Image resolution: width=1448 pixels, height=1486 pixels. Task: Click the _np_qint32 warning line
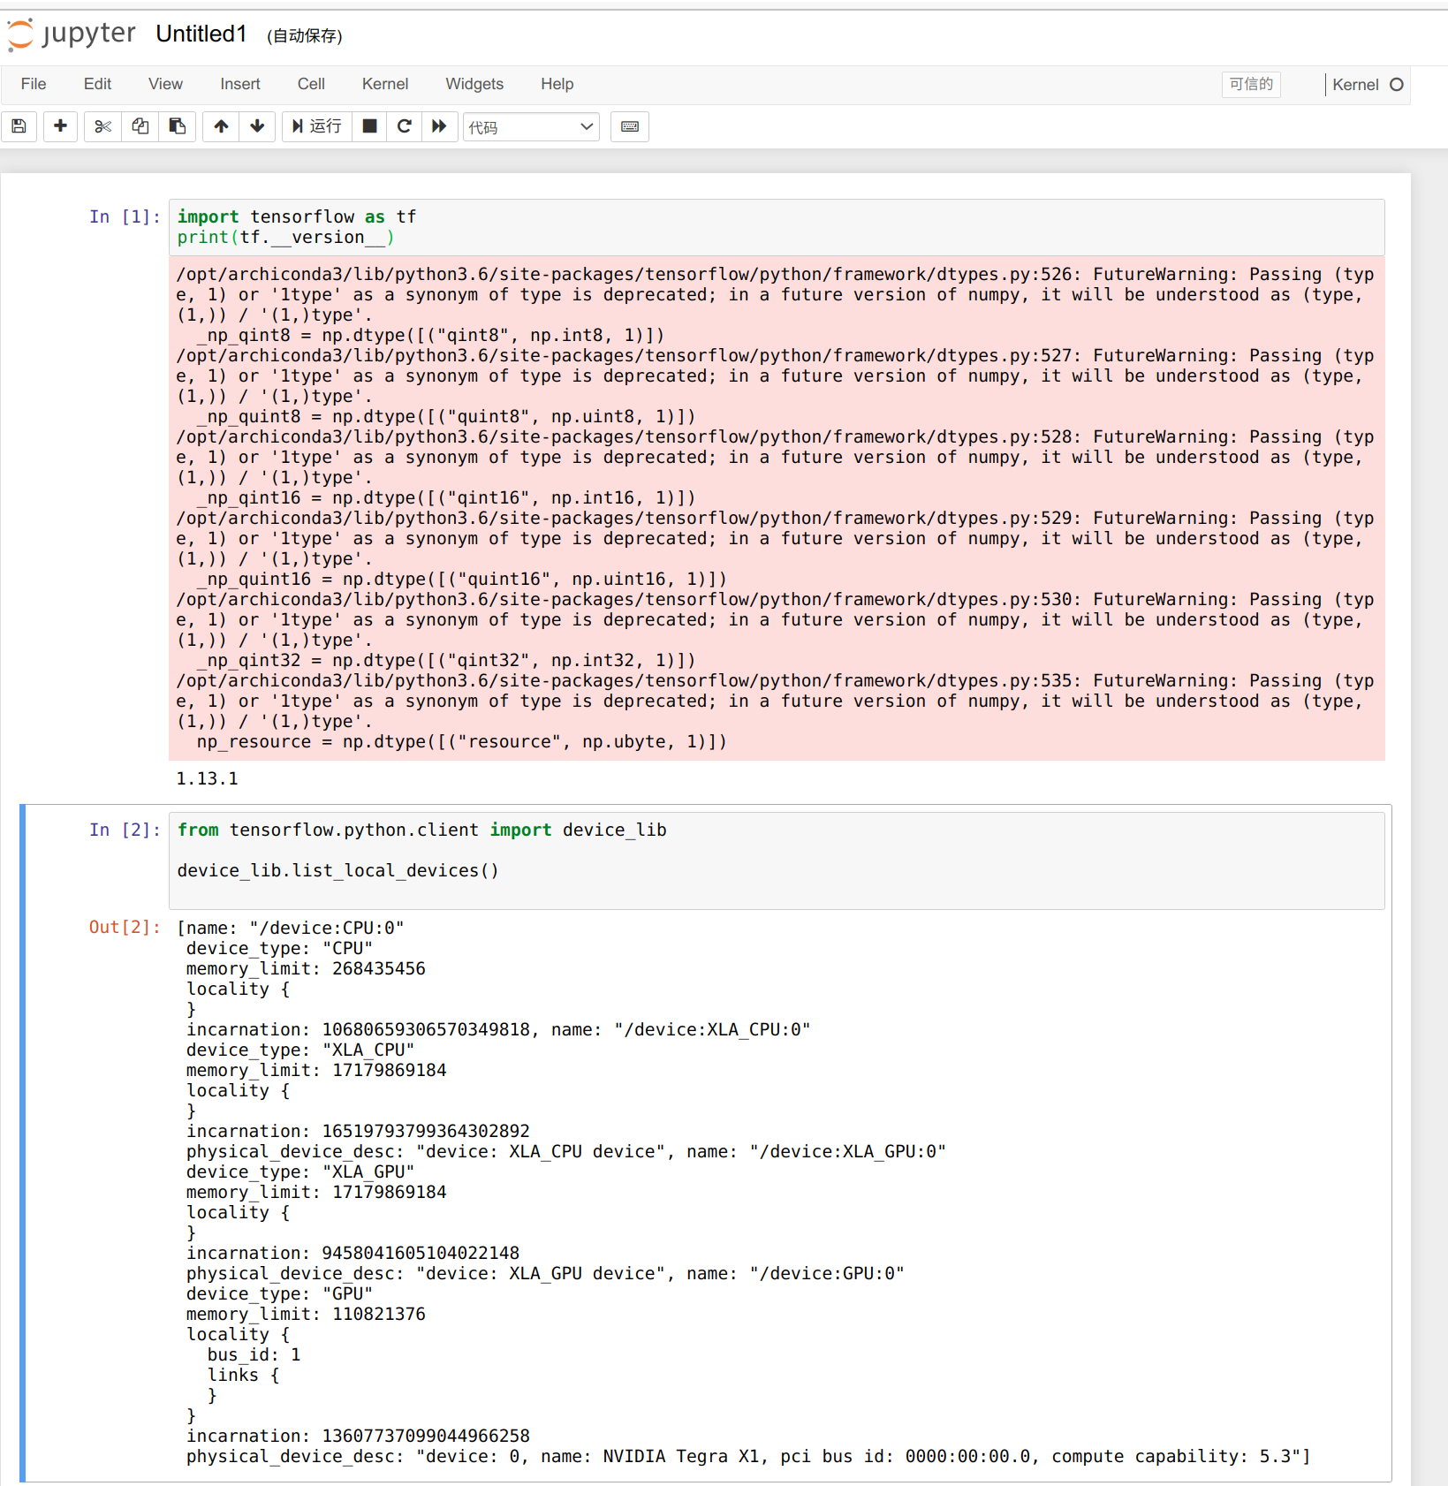coord(446,660)
